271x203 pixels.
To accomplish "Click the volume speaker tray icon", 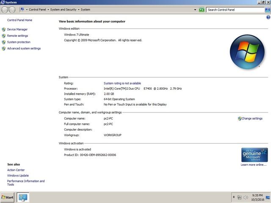I will click(246, 198).
